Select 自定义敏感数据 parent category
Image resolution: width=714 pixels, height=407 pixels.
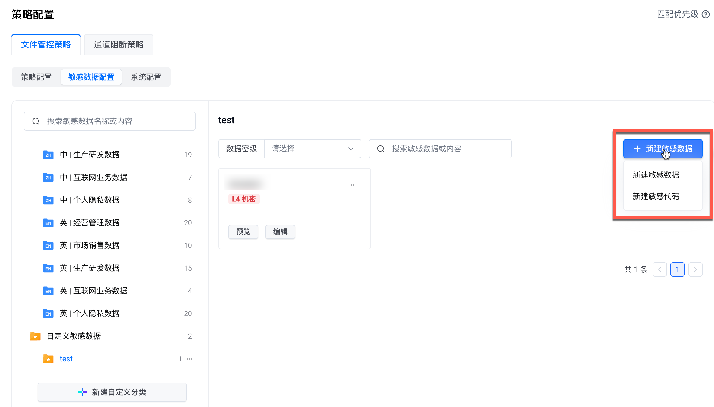pos(110,336)
